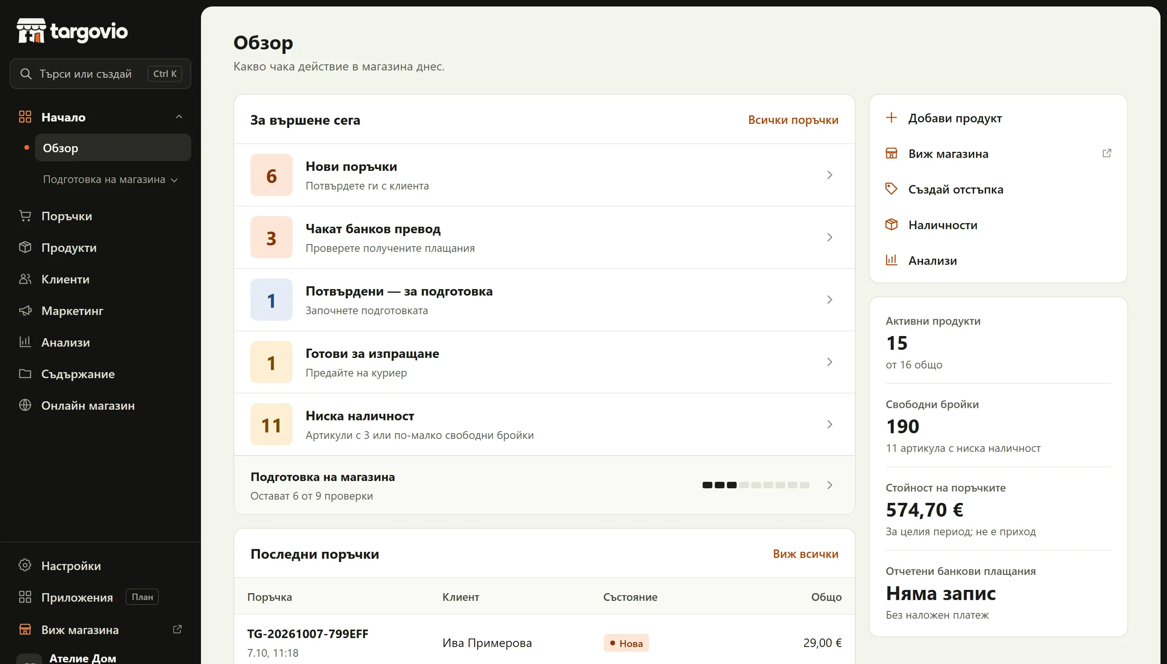
Task: Click the Нова status badge
Action: [626, 643]
